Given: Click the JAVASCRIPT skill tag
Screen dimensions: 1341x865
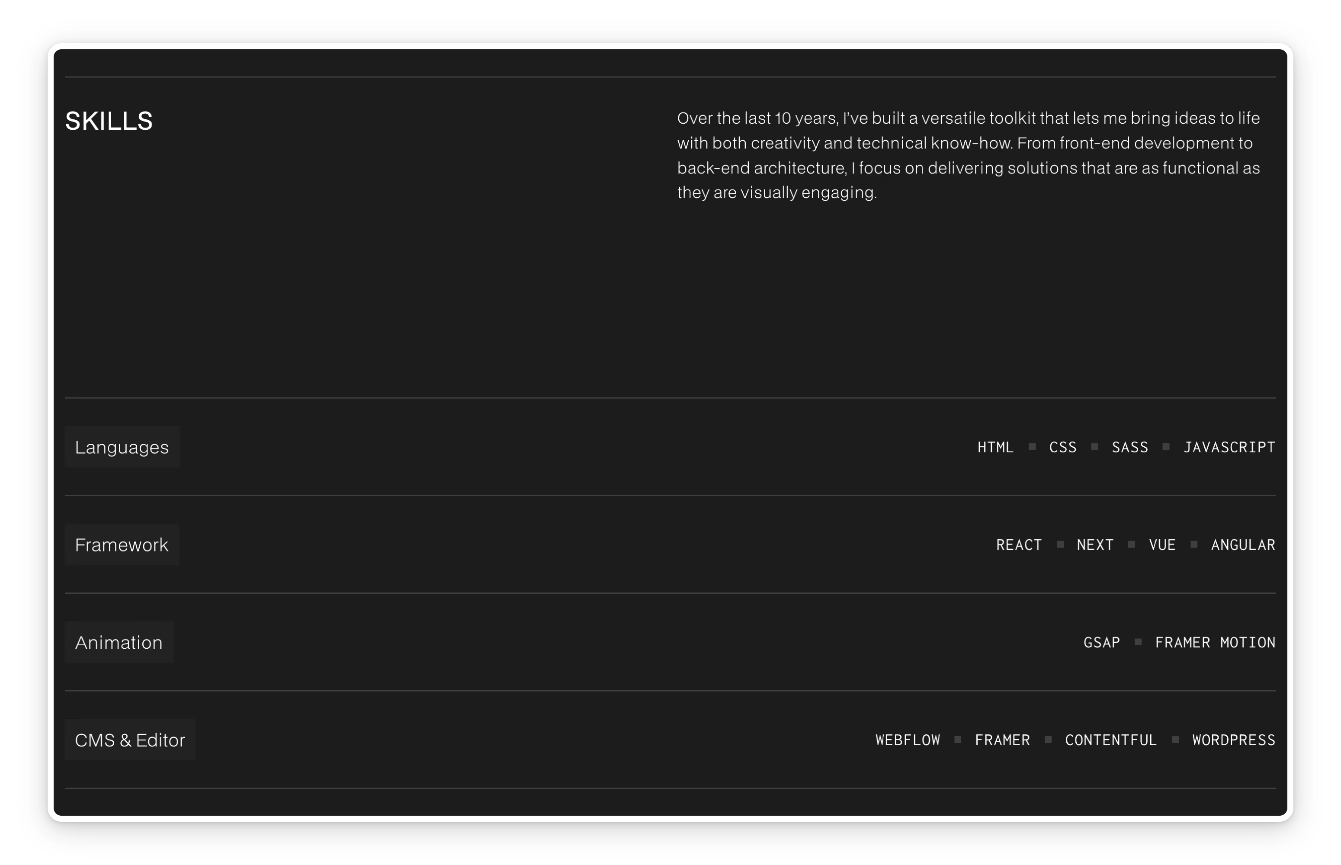Looking at the screenshot, I should [x=1229, y=448].
